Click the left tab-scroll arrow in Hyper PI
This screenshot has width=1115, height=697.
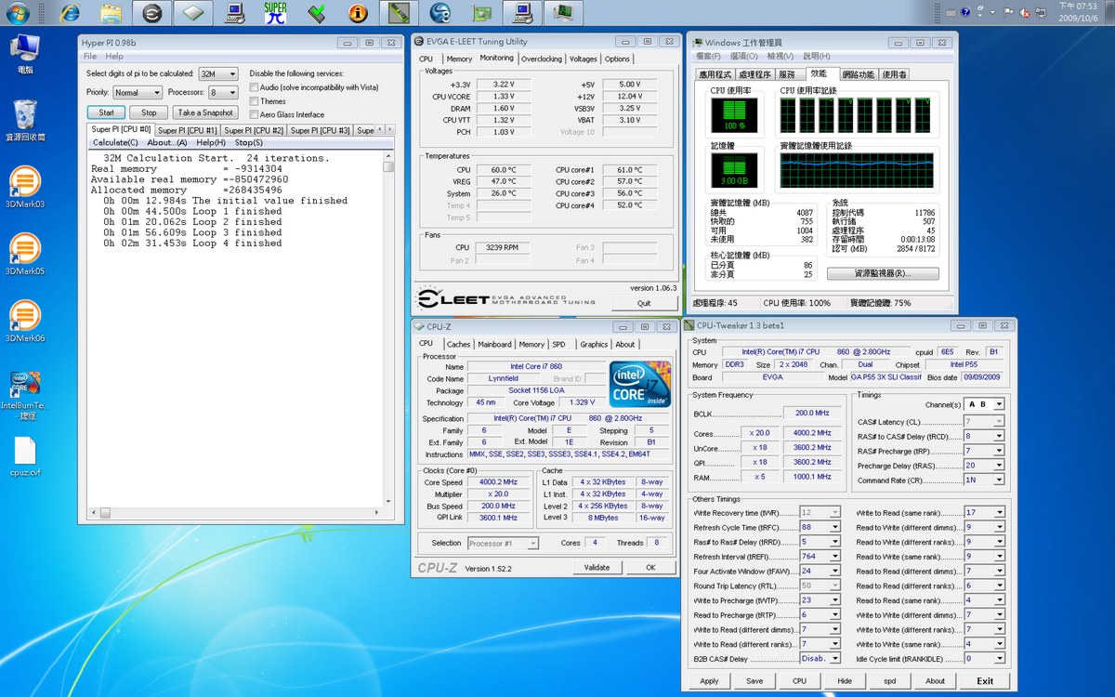(382, 130)
